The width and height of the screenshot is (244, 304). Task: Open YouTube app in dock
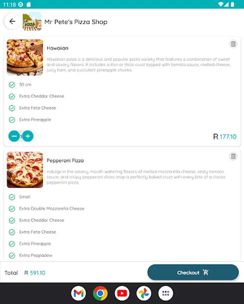tap(122, 293)
